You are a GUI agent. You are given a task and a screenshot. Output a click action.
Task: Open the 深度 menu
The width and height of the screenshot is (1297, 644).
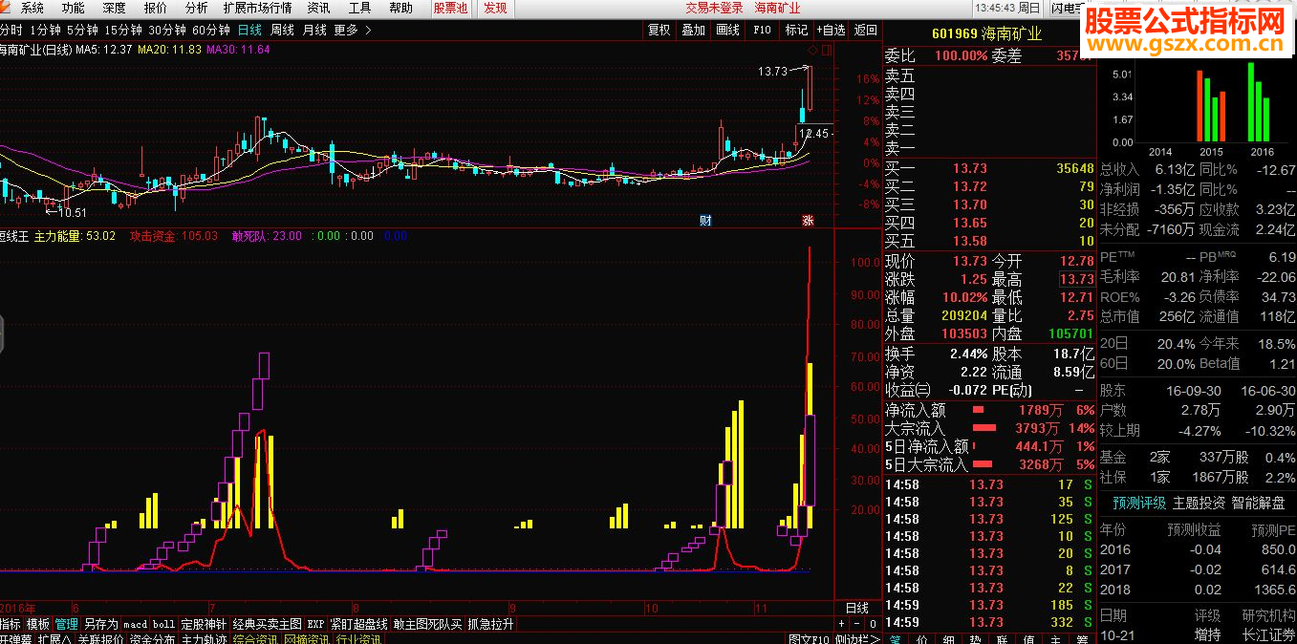pos(115,8)
